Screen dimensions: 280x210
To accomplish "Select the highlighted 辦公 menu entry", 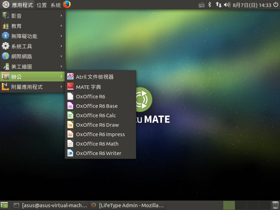I will point(33,77).
